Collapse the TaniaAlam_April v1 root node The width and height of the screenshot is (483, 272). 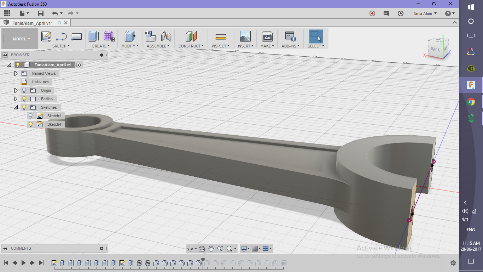pyautogui.click(x=10, y=65)
